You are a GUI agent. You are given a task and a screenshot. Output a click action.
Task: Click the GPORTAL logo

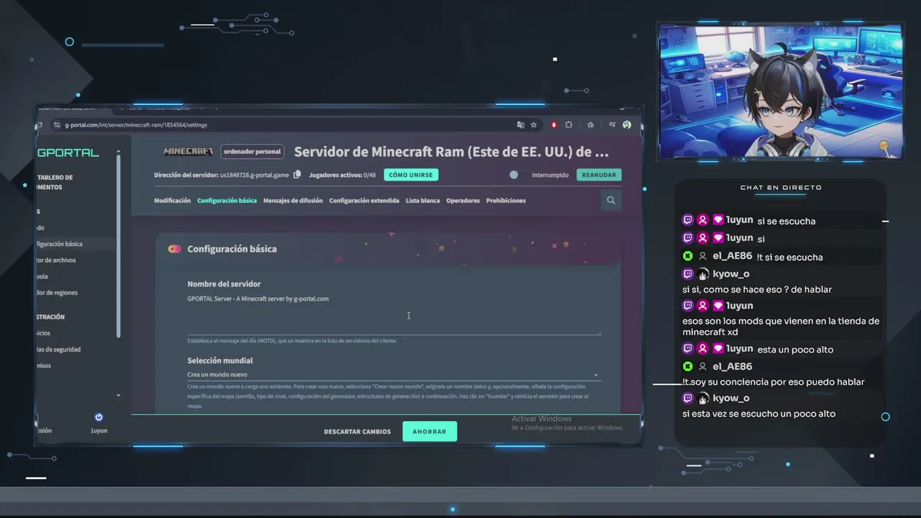(68, 153)
